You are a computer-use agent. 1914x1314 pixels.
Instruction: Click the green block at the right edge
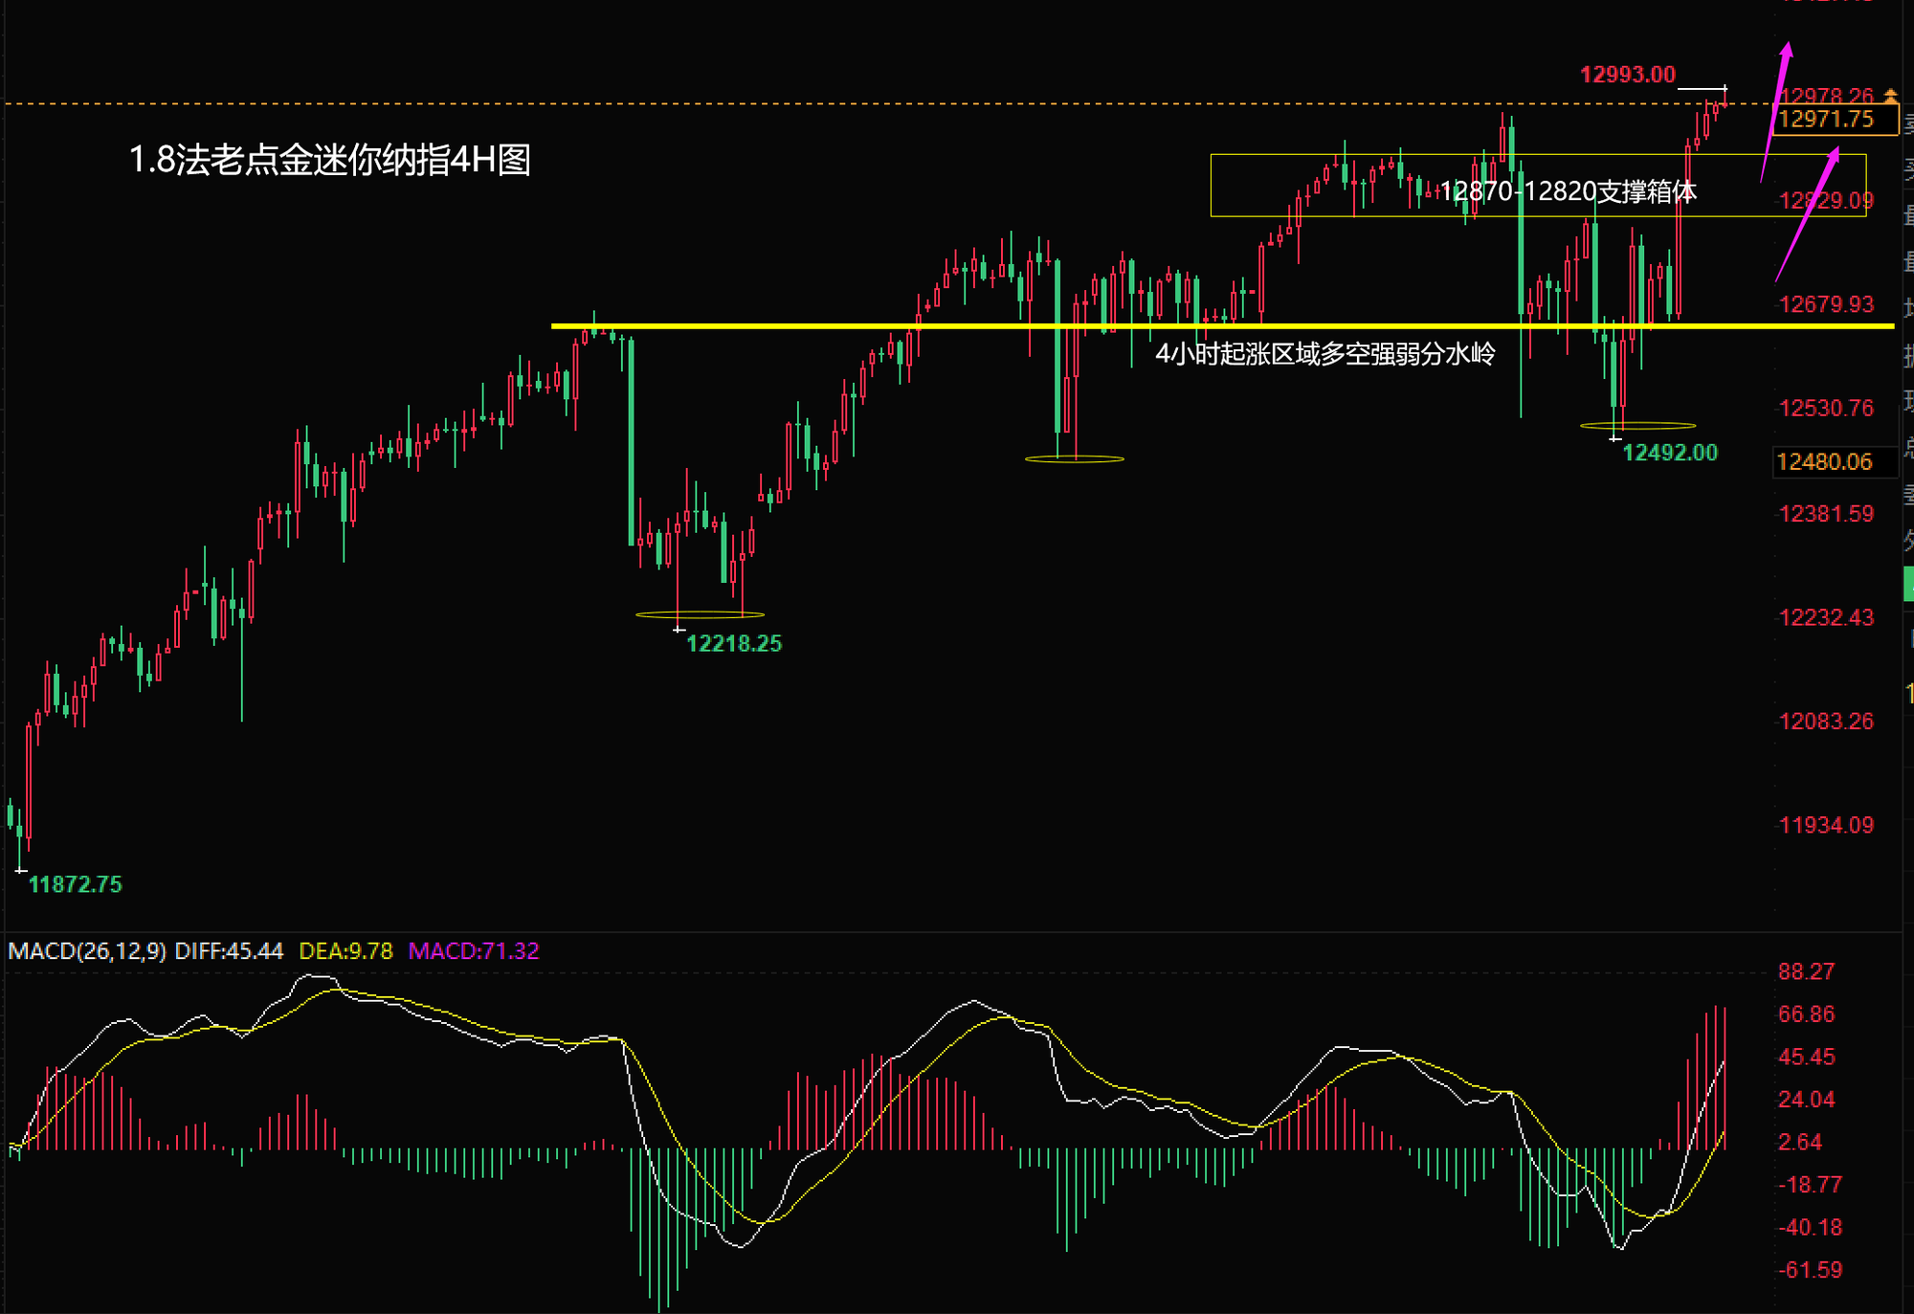[x=1908, y=584]
